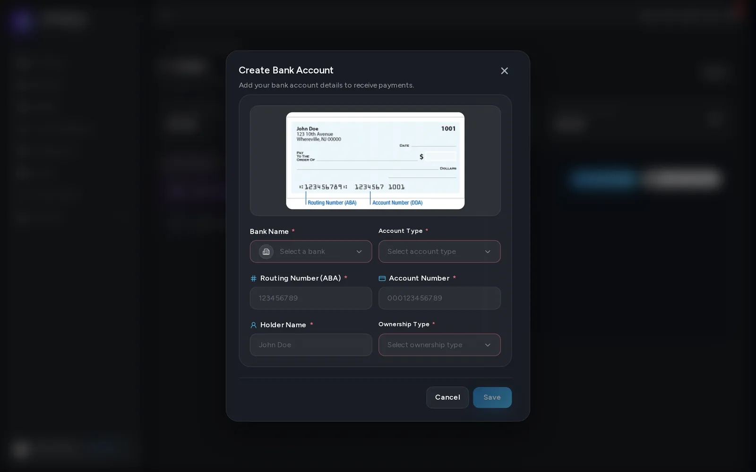
Task: Click the Ownership Type label text
Action: point(404,324)
